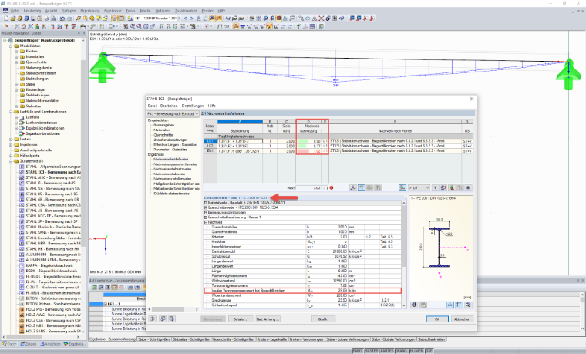
Task: Toggle DXF in status bar
Action: (x=429, y=351)
